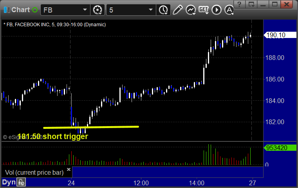Click the 953420 volume value label

tap(280, 148)
